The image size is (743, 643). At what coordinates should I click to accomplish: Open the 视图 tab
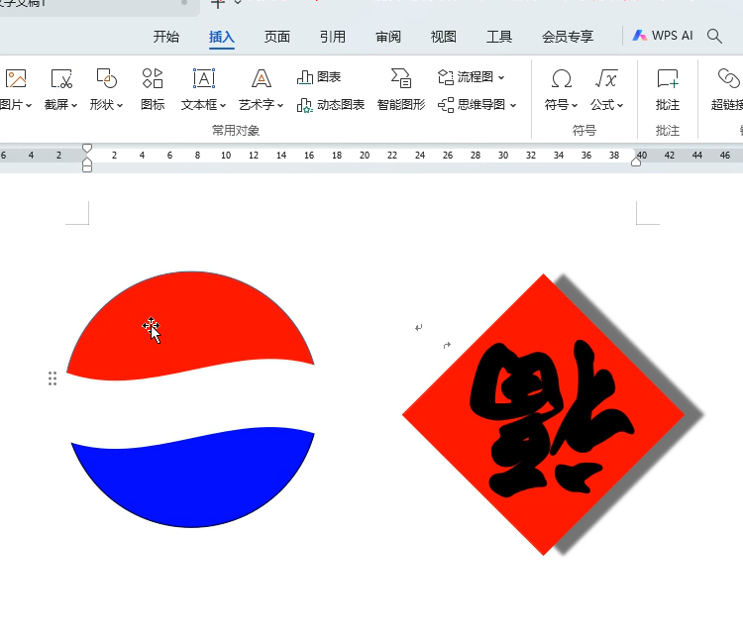click(x=444, y=37)
